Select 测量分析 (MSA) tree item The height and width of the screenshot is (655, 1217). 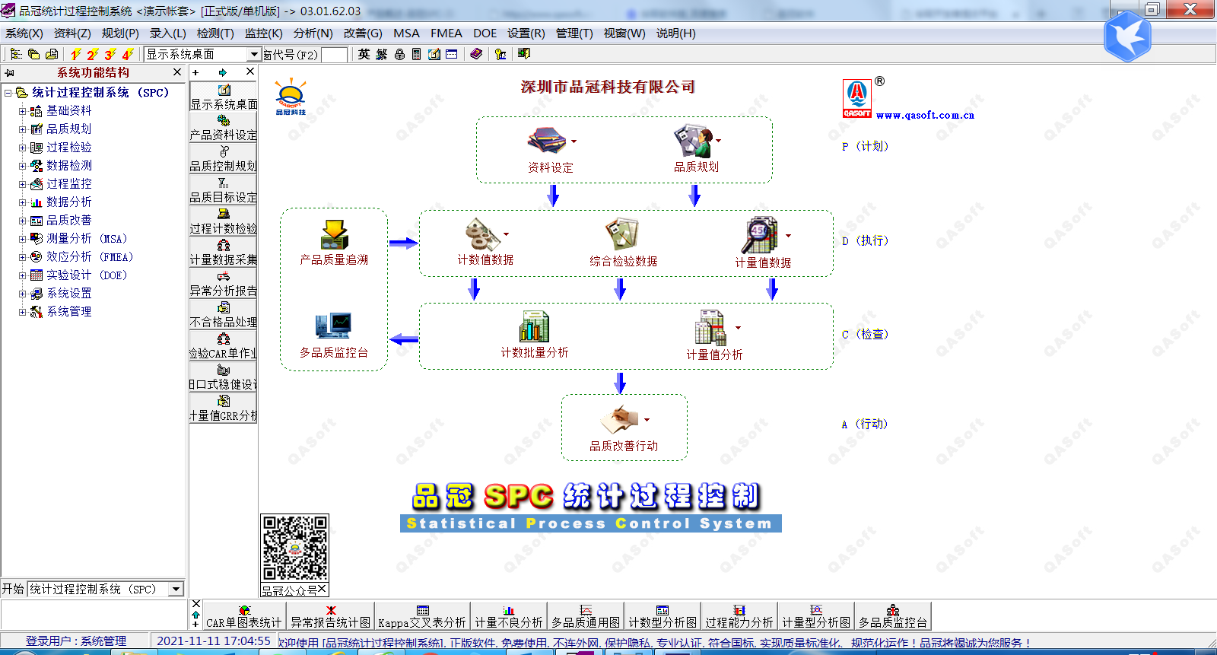87,239
